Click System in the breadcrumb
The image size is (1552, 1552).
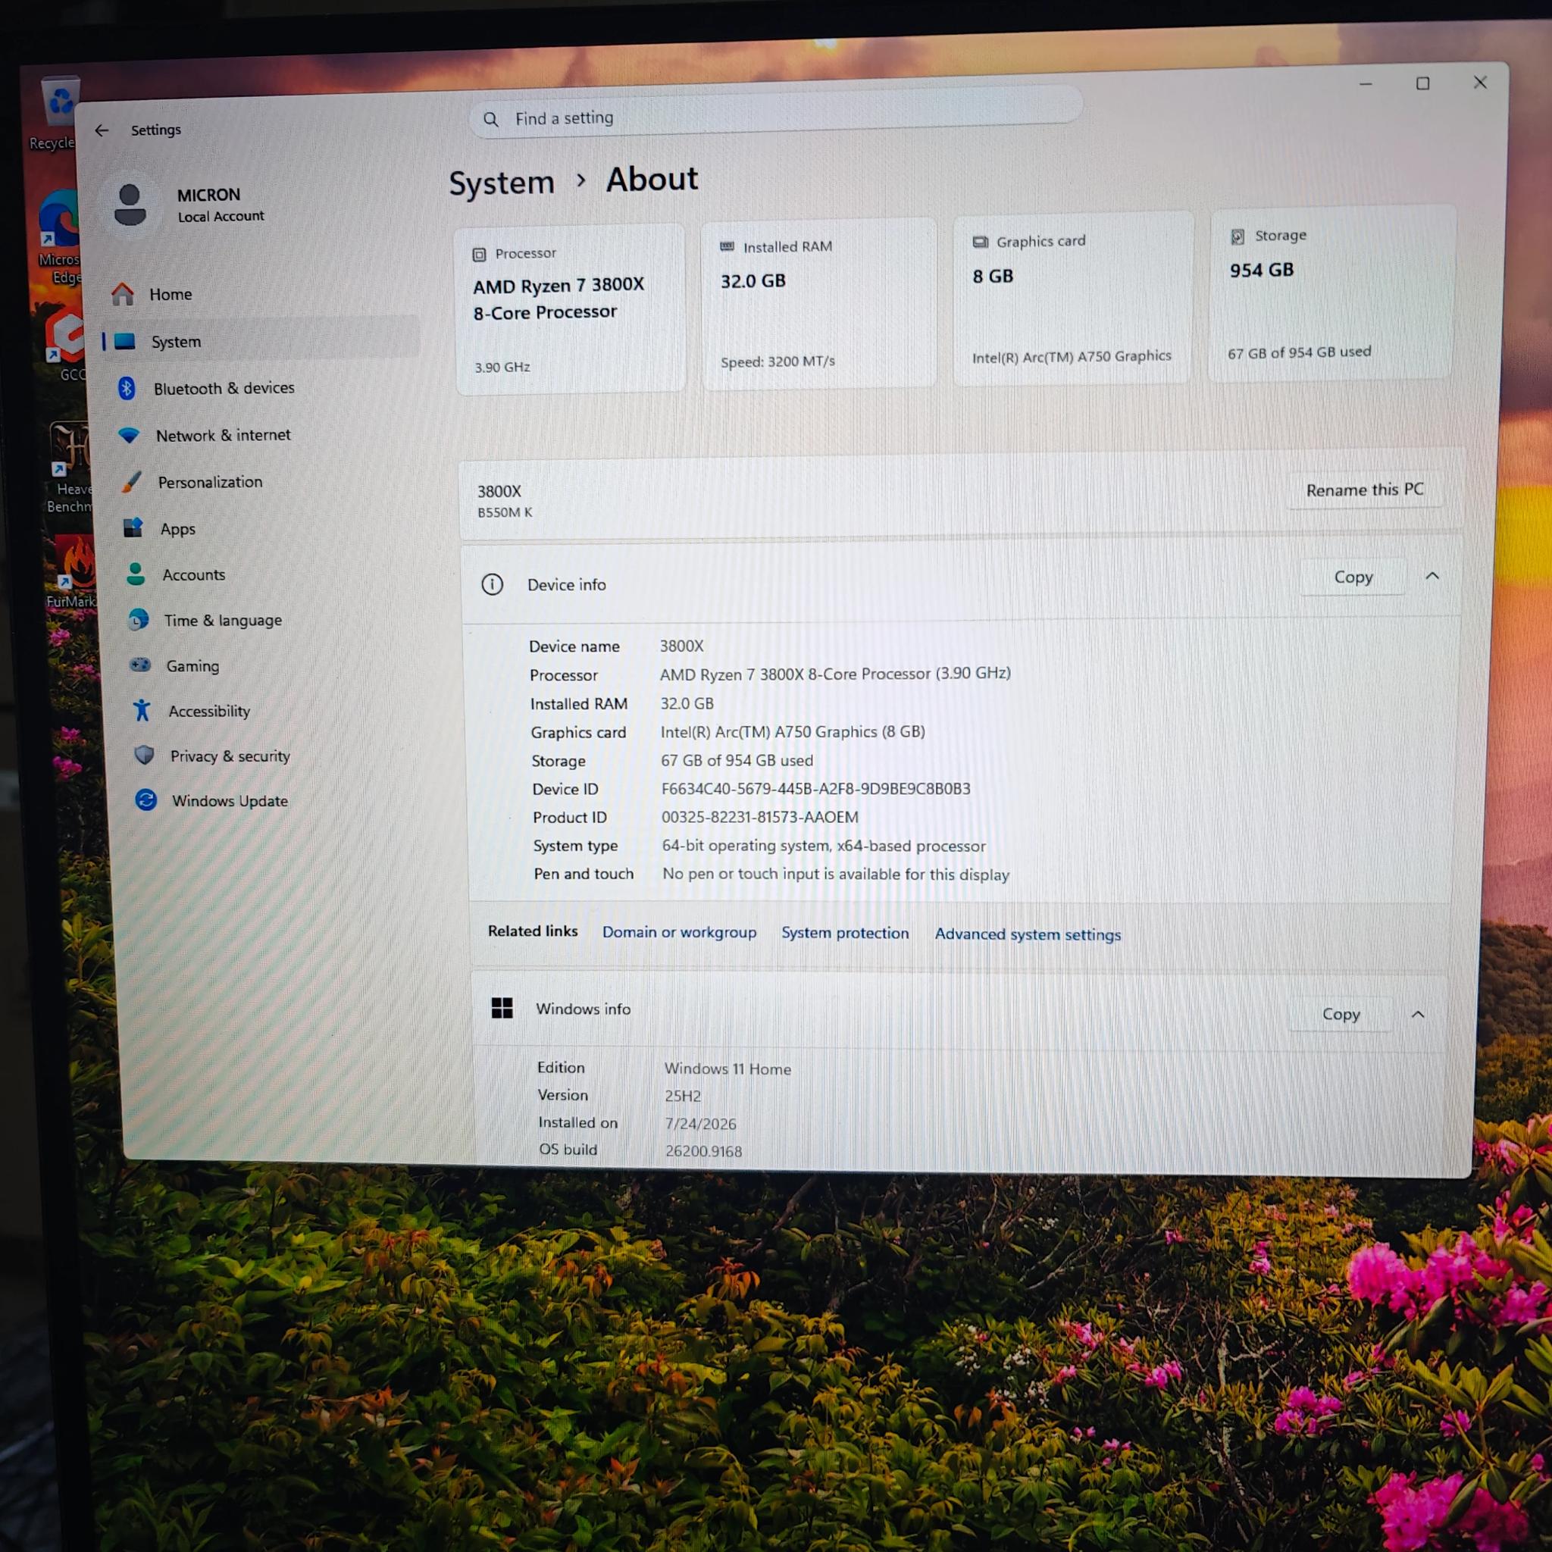pos(501,183)
